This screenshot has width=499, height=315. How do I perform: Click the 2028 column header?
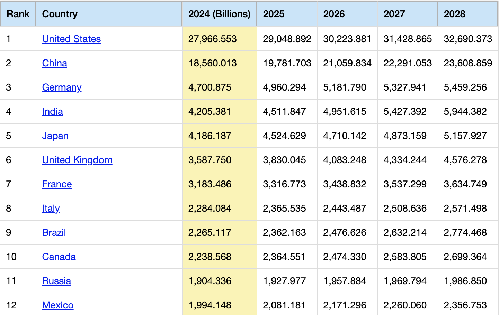tap(467, 14)
